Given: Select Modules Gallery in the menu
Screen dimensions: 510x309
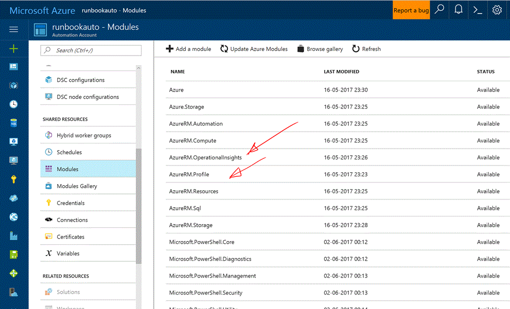Looking at the screenshot, I should click(x=77, y=186).
